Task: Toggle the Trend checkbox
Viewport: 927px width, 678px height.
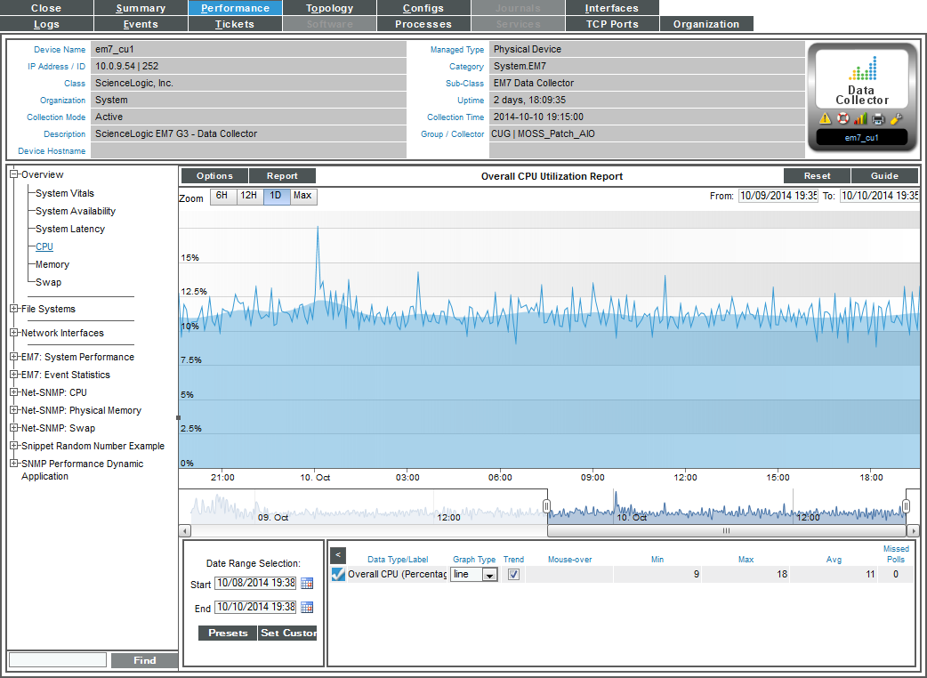Action: pos(513,575)
